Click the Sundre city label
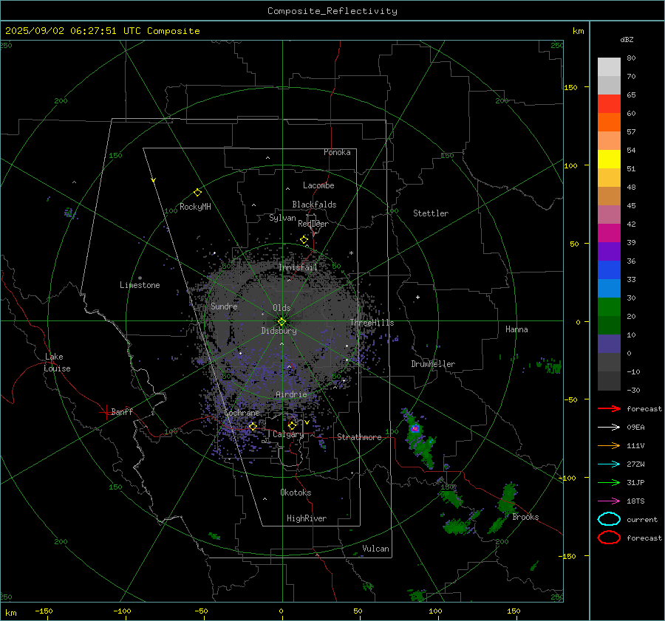 coord(224,306)
